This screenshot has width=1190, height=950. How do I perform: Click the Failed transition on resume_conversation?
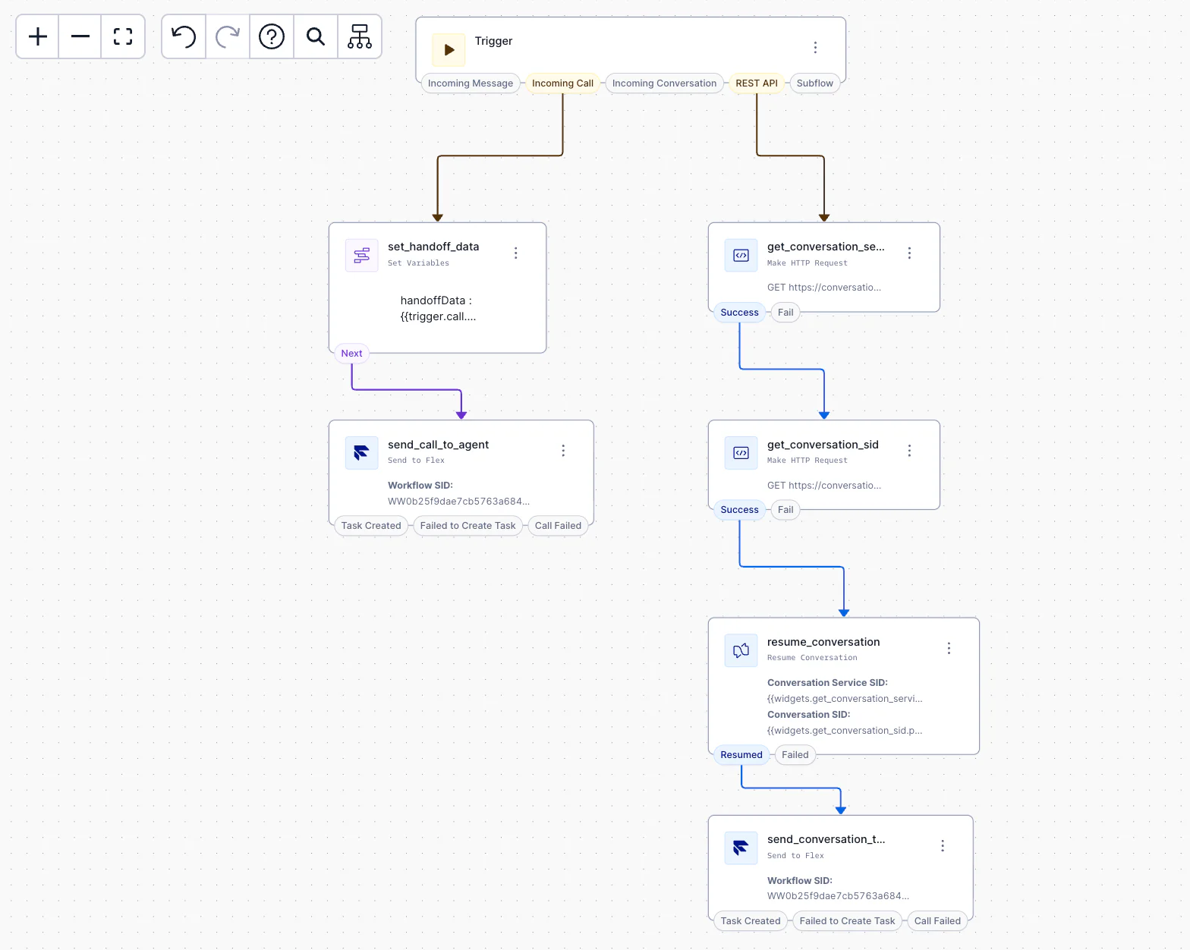point(795,755)
